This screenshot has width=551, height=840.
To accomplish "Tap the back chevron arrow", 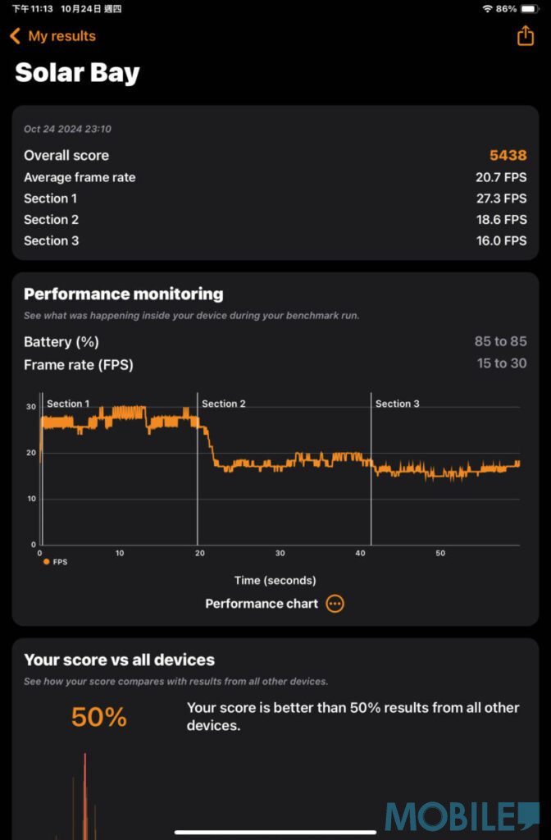I will 15,37.
